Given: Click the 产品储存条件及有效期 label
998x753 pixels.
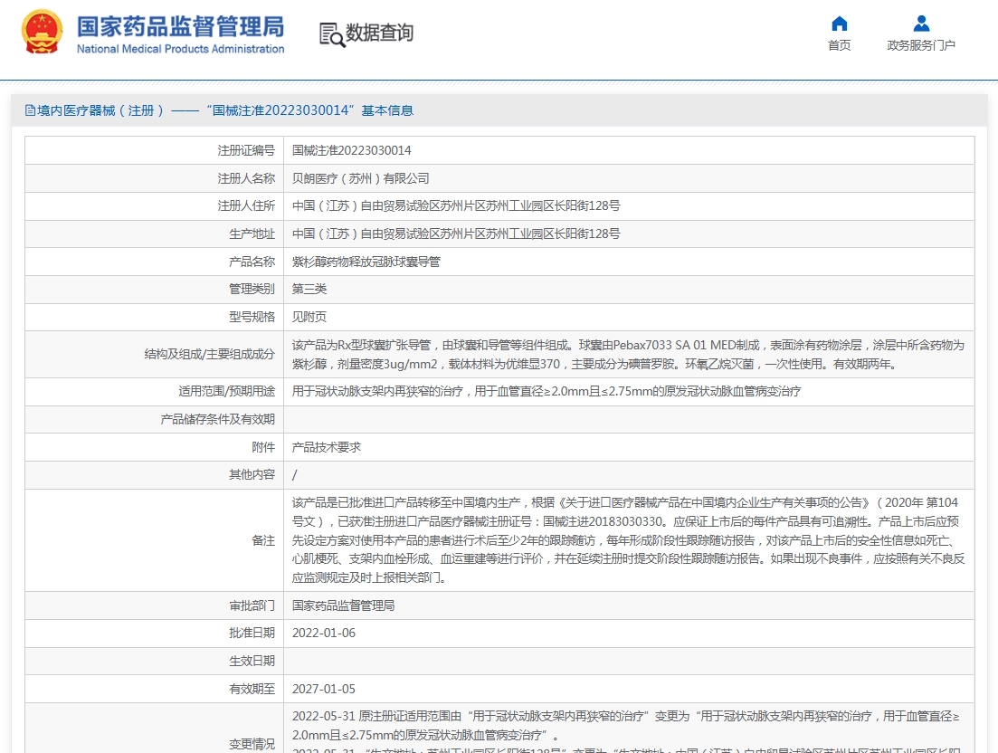Looking at the screenshot, I should tap(218, 419).
